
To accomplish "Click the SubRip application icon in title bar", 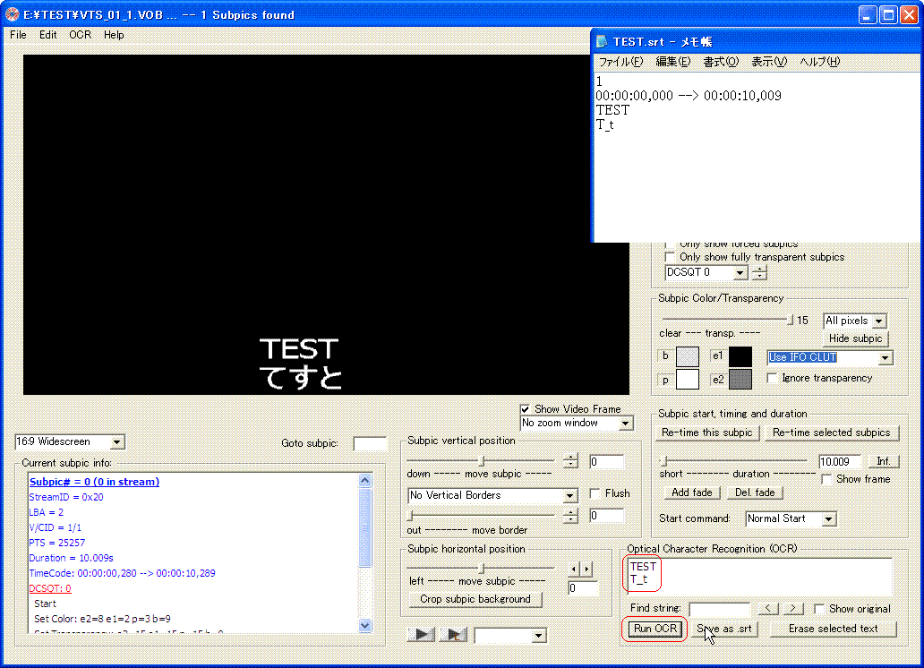I will click(x=12, y=14).
